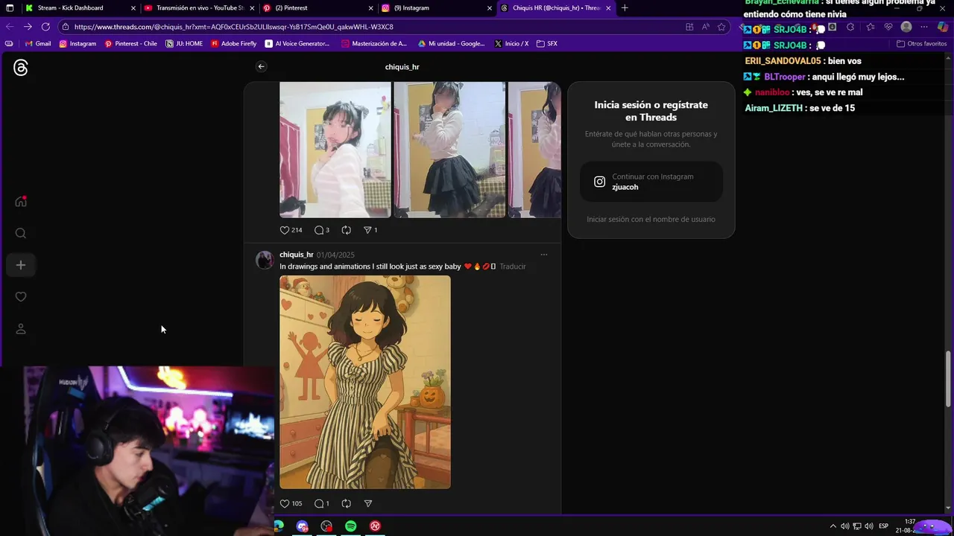
Task: Open the activity heart icon in sidebar
Action: pyautogui.click(x=21, y=297)
